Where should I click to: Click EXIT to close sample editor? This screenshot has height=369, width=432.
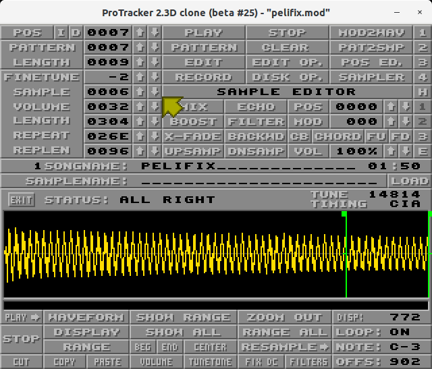[x=21, y=200]
